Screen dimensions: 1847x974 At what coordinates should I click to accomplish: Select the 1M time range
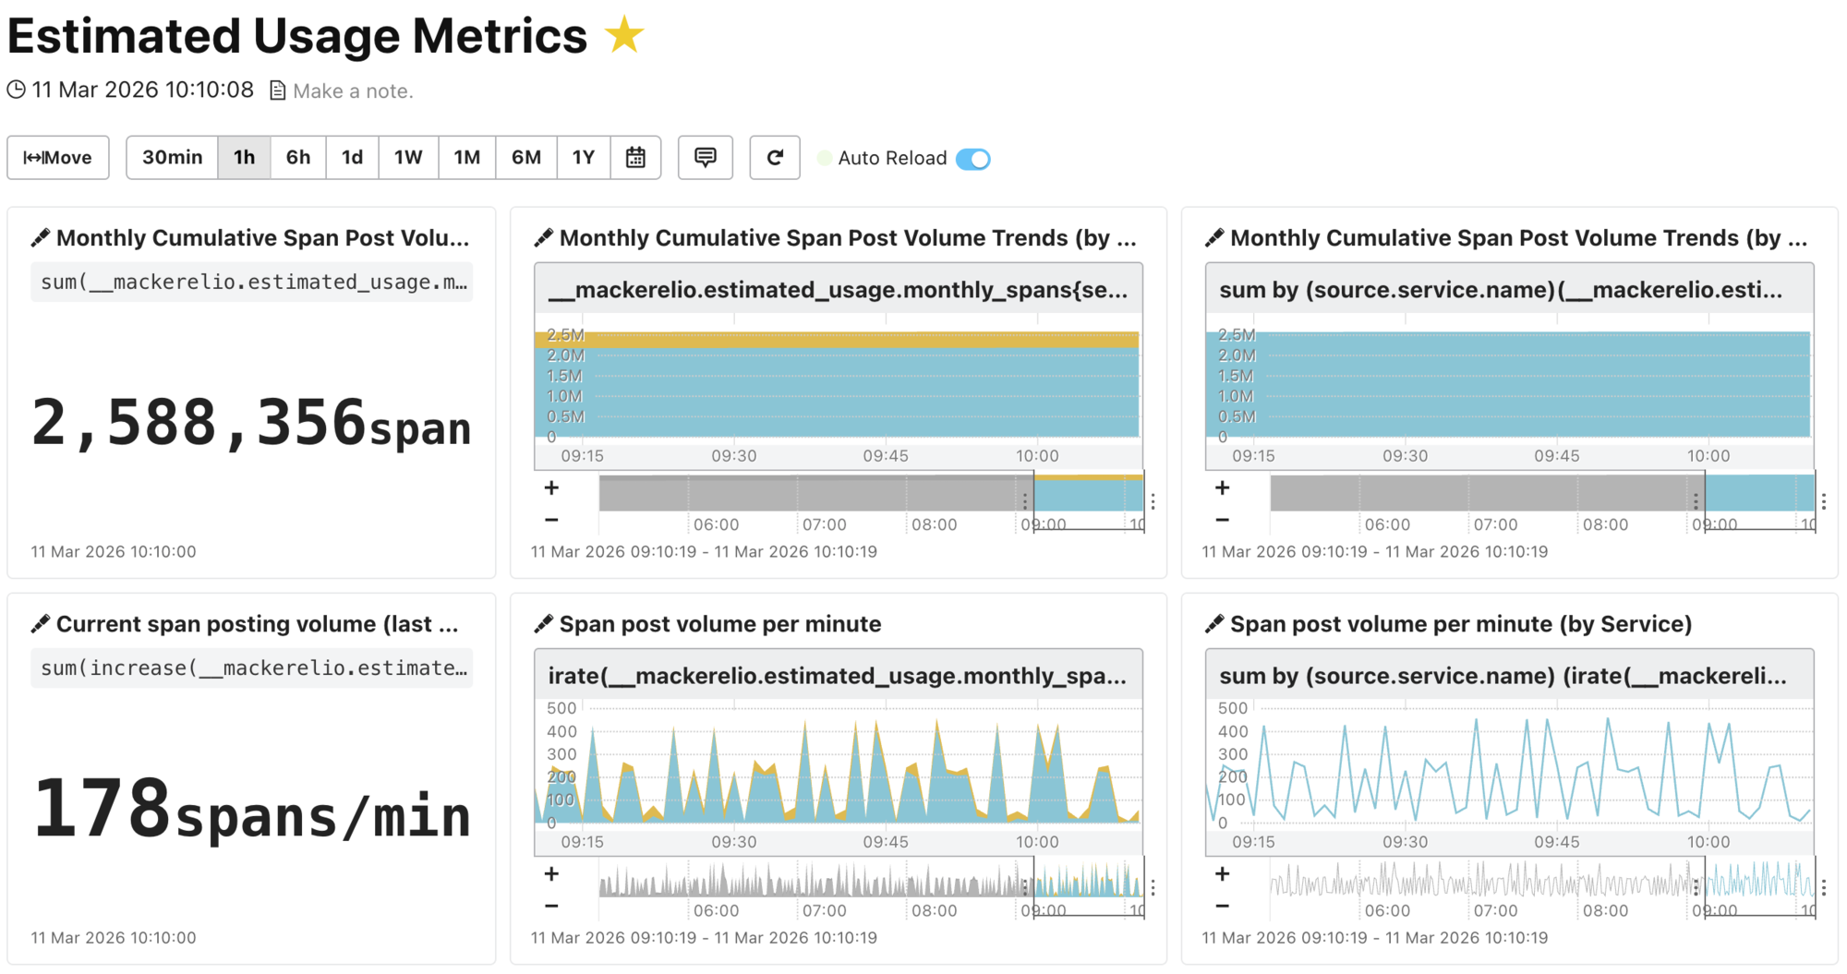click(x=467, y=158)
